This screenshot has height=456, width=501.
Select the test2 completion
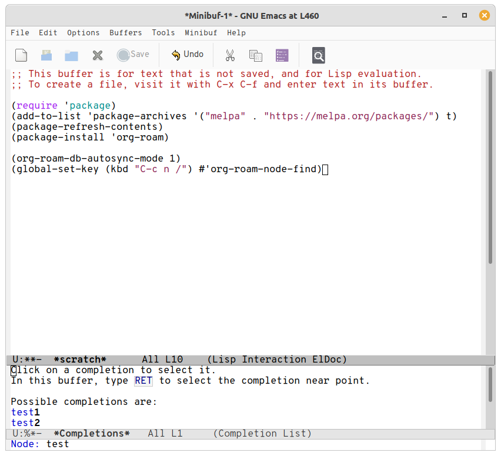[25, 423]
